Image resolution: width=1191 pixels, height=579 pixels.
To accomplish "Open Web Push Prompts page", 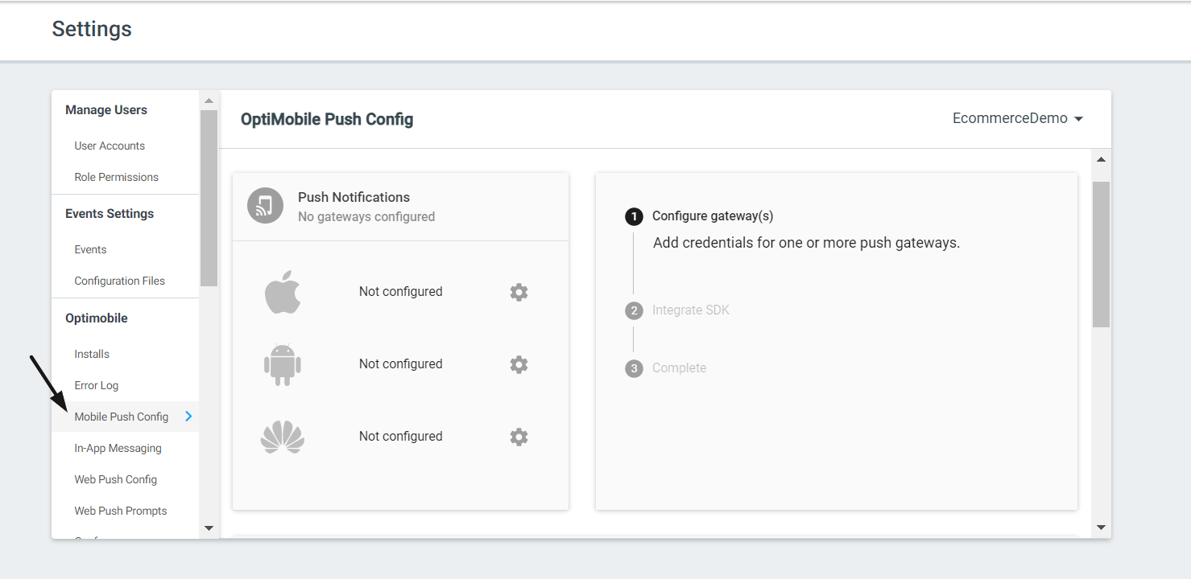I will coord(121,511).
